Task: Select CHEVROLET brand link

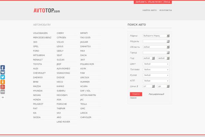Action: coord(39,73)
